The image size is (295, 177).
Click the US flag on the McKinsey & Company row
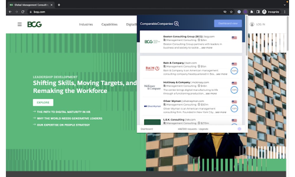[x=234, y=83]
